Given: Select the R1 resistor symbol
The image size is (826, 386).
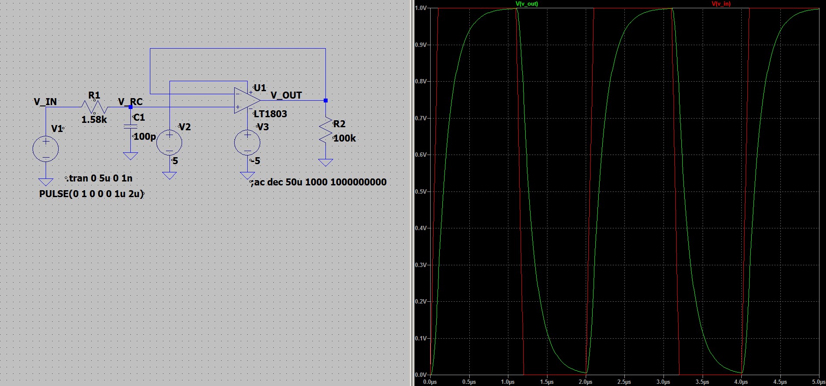Looking at the screenshot, I should [94, 107].
